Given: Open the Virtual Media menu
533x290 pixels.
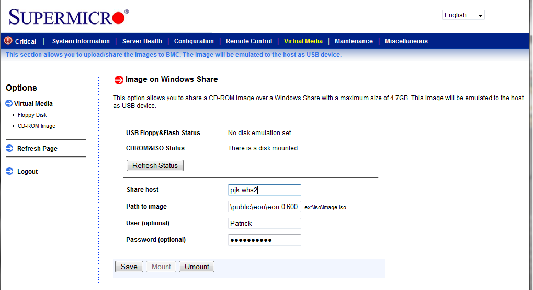Looking at the screenshot, I should click(303, 41).
